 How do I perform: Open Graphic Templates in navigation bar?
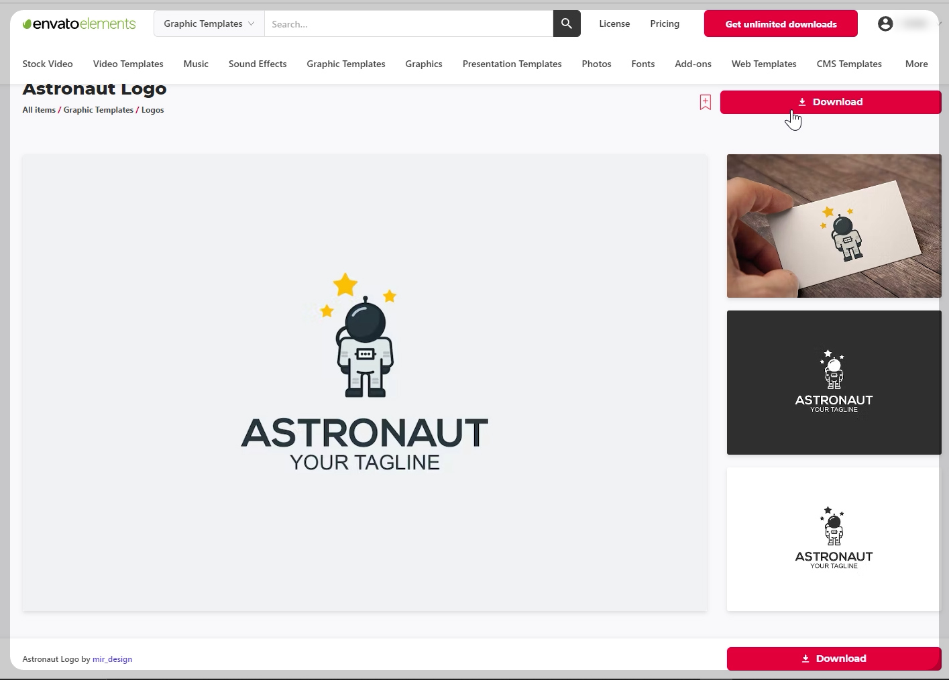pos(346,64)
